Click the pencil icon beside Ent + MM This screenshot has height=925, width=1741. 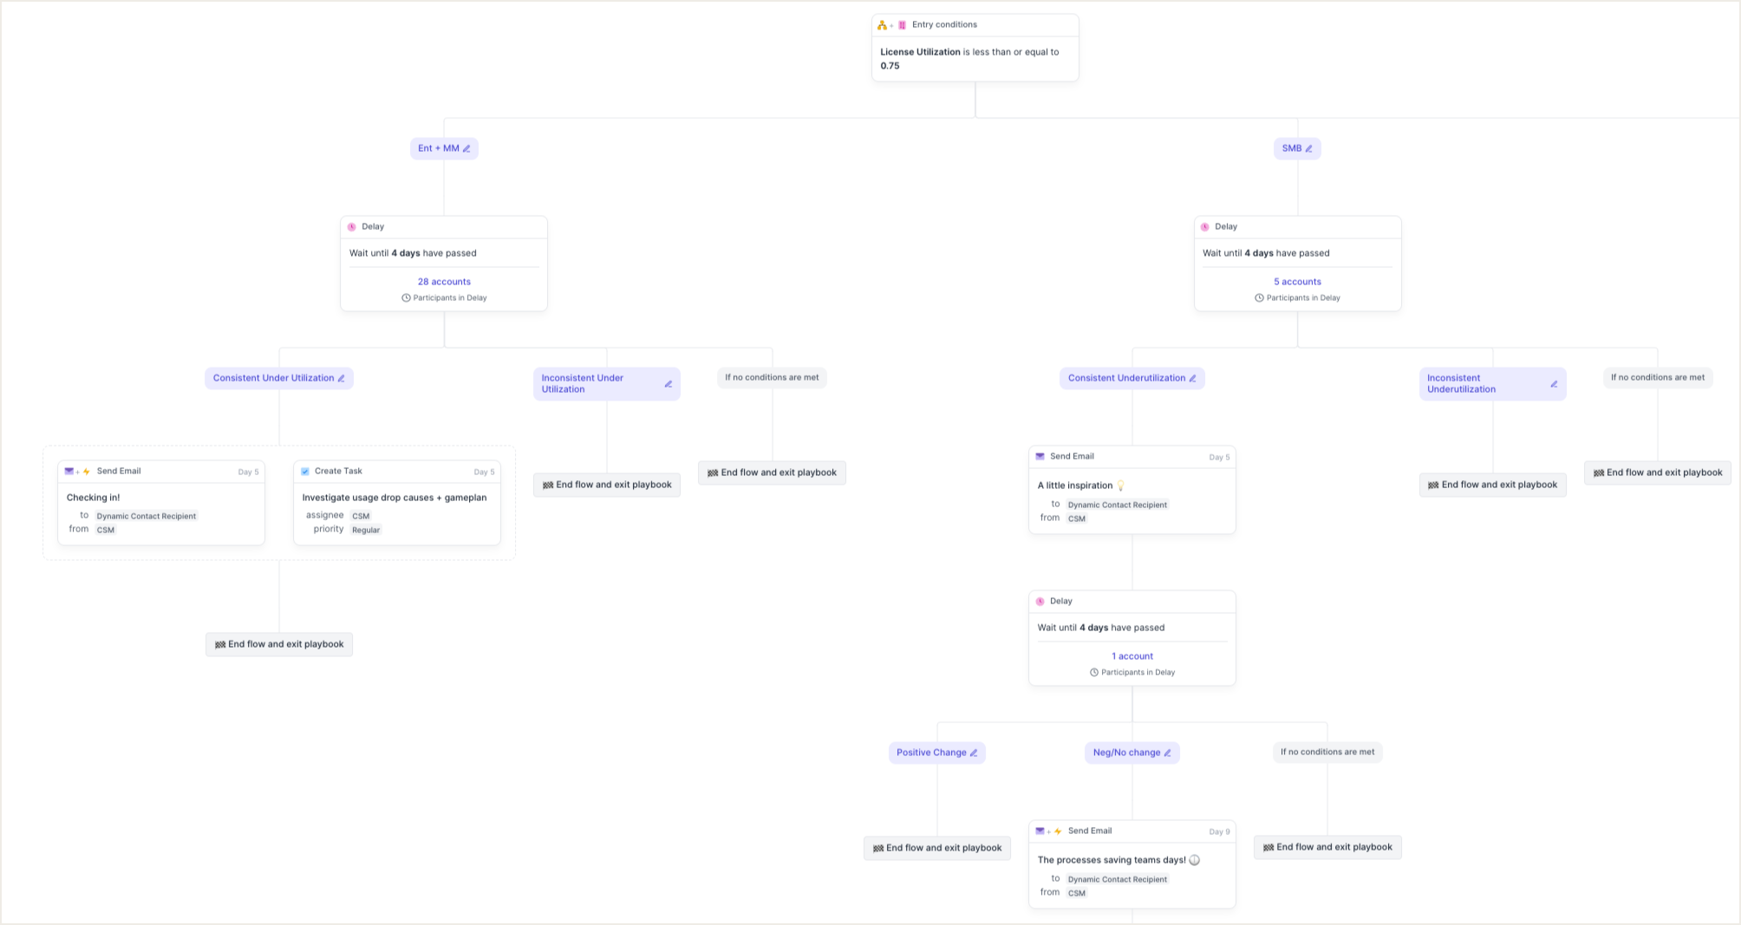click(466, 149)
